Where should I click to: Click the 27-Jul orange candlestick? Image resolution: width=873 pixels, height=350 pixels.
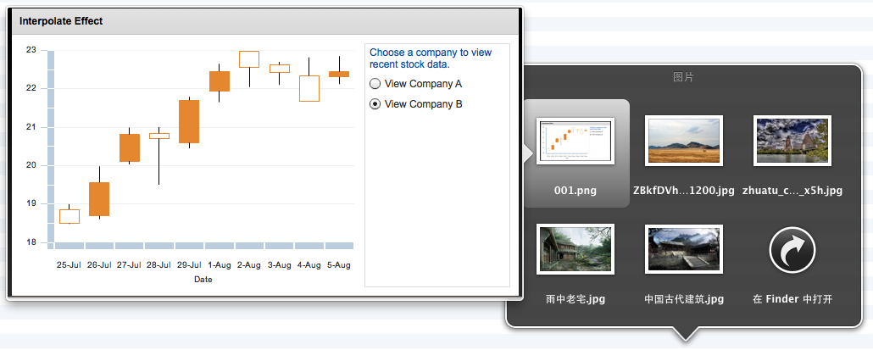(x=130, y=147)
